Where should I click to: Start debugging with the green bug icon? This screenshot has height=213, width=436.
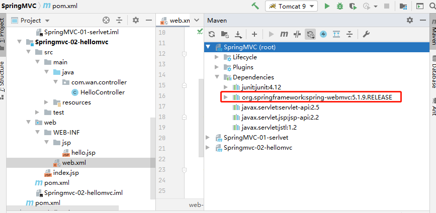pos(340,6)
